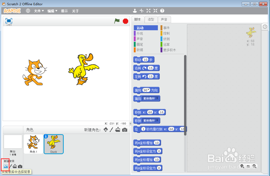The image size is (270, 176).
Task: Click the upload sprite from file icon
Action: pos(118,130)
